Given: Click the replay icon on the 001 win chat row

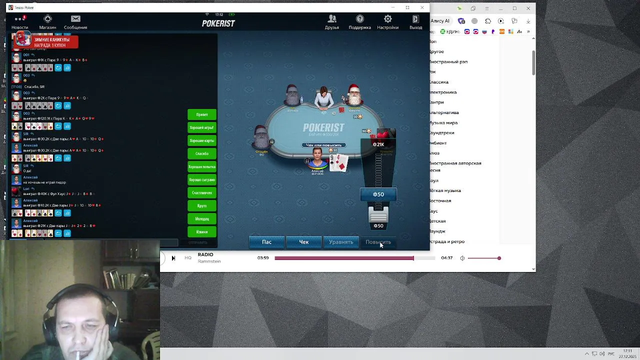Looking at the screenshot, I should tap(58, 68).
